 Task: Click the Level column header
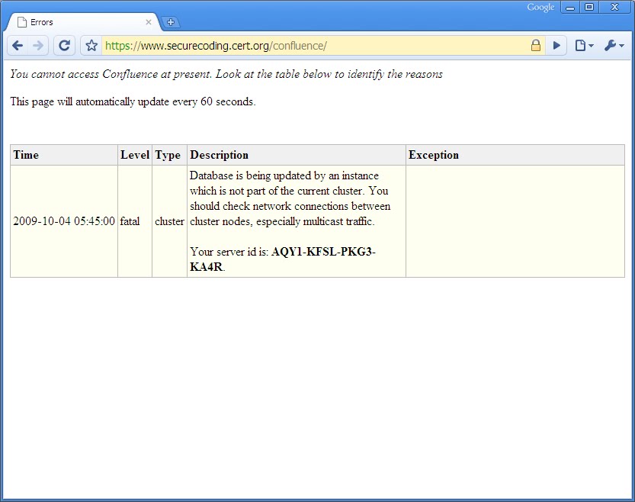click(135, 155)
